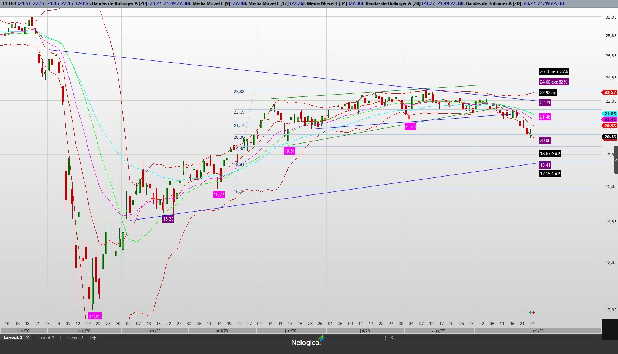Switch to the Layout 3 tab
The height and width of the screenshot is (354, 618).
(x=75, y=338)
